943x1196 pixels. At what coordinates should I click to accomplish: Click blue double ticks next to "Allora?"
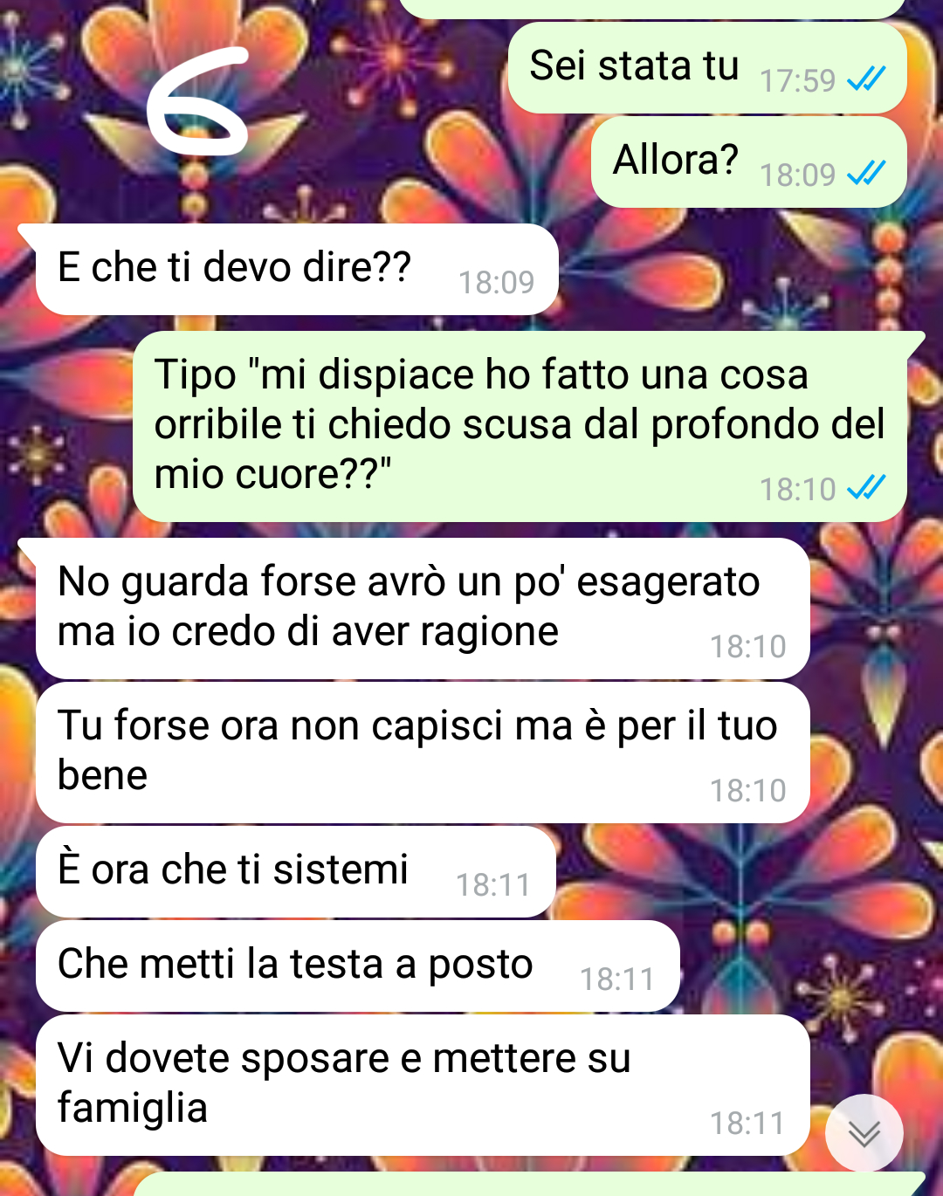866,174
